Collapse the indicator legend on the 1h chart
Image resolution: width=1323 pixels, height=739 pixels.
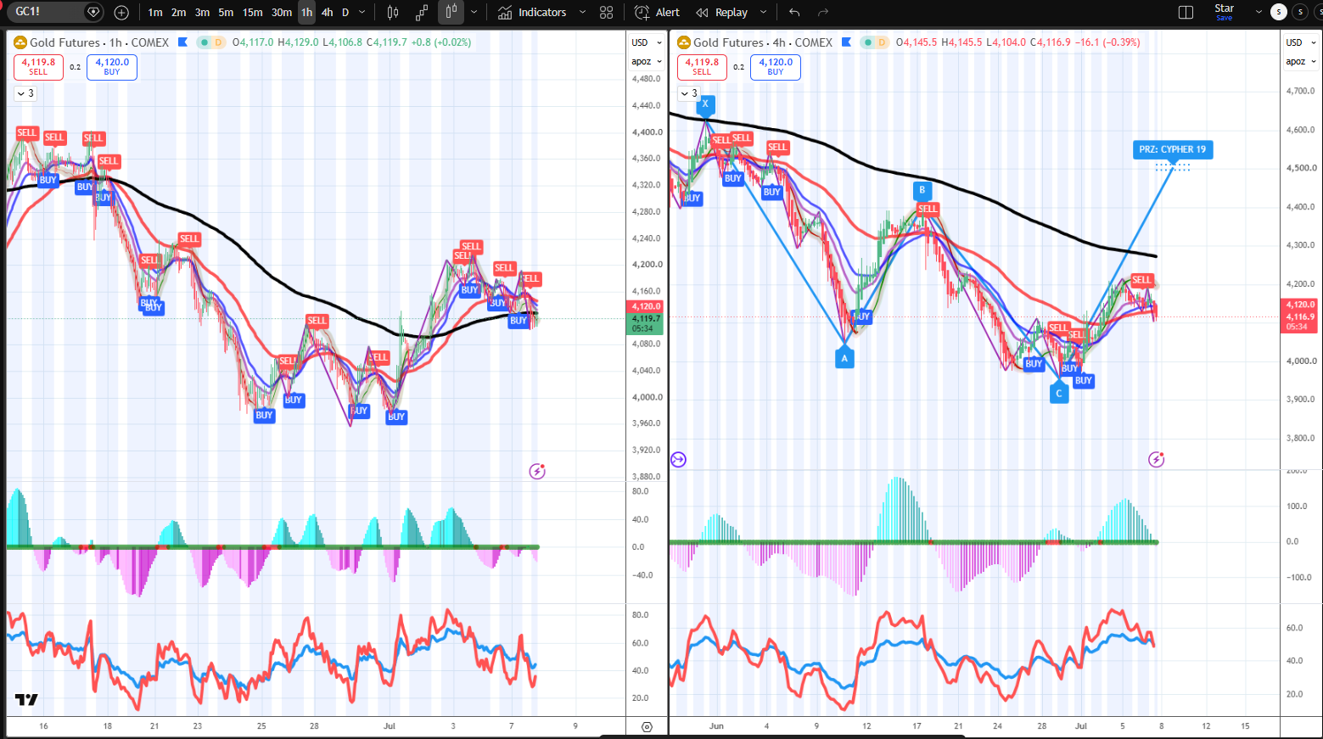pyautogui.click(x=25, y=93)
